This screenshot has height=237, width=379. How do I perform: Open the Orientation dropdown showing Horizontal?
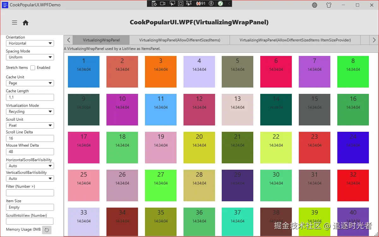(x=30, y=43)
